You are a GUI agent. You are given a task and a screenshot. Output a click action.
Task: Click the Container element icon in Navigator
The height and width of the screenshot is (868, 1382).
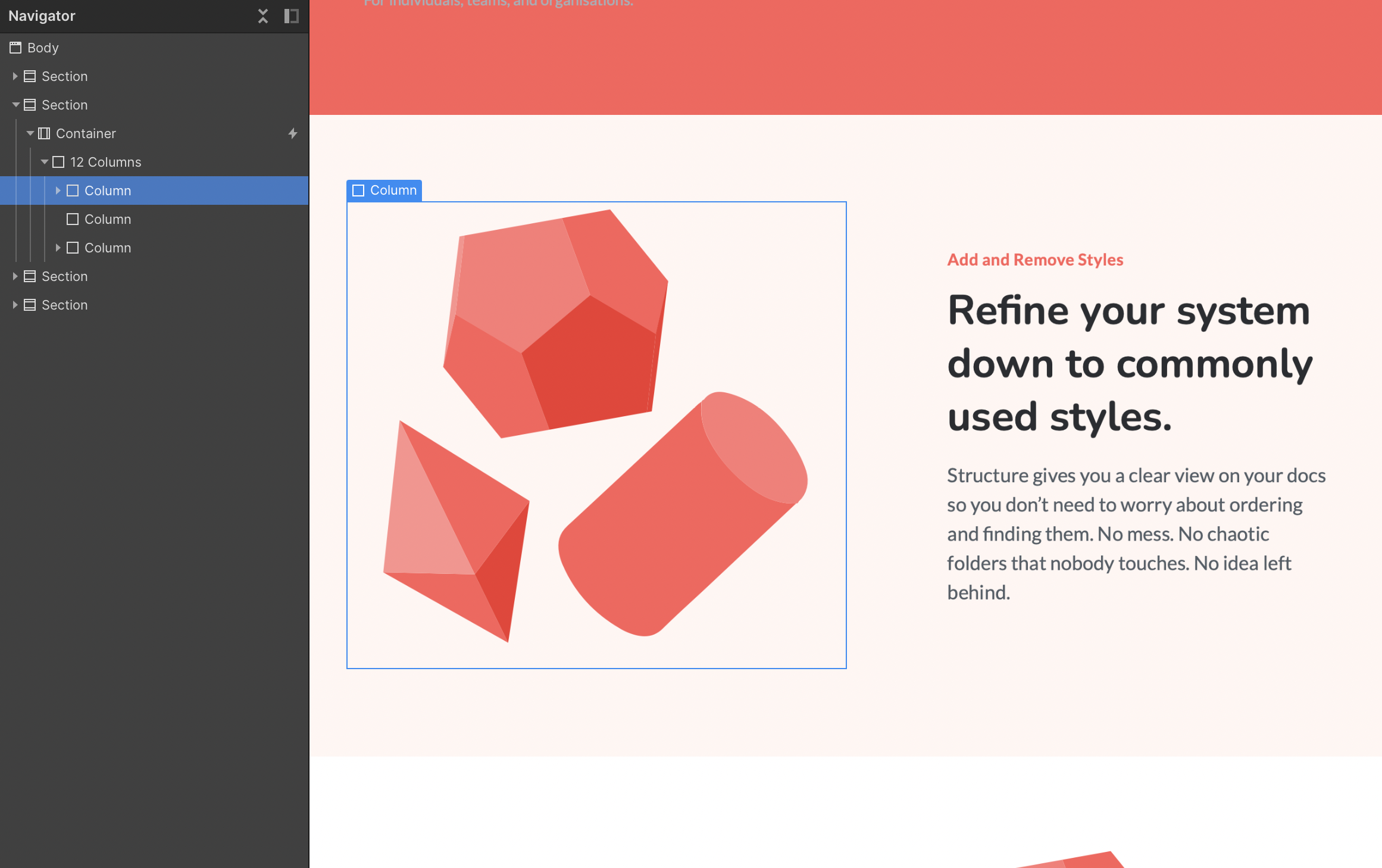coord(44,133)
